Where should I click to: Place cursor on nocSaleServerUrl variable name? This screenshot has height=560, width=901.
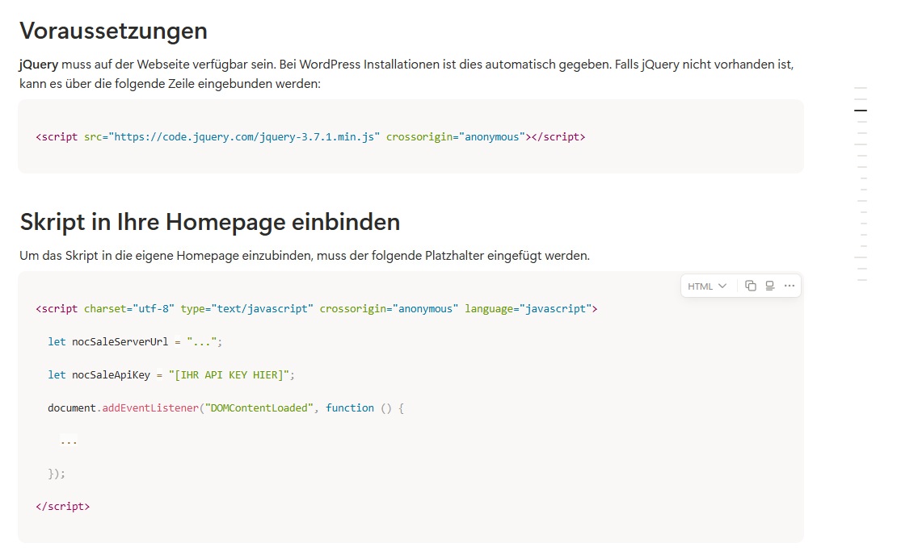[120, 342]
